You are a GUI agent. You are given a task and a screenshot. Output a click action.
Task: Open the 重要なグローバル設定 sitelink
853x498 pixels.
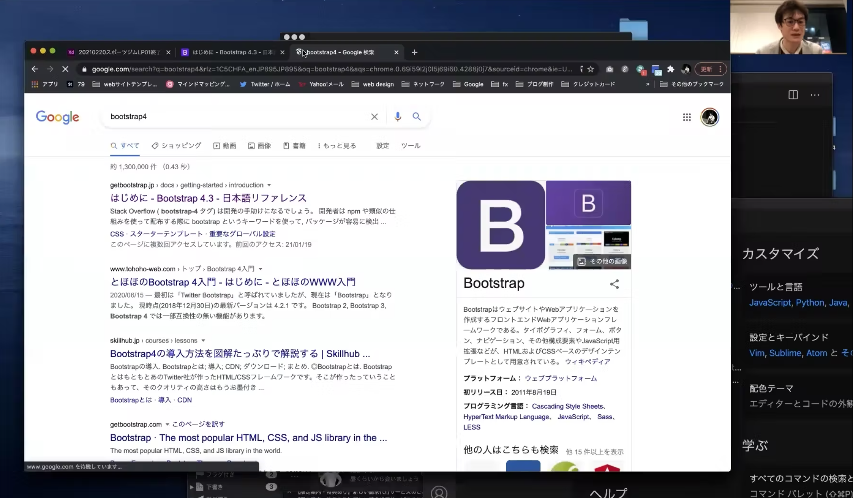(242, 234)
